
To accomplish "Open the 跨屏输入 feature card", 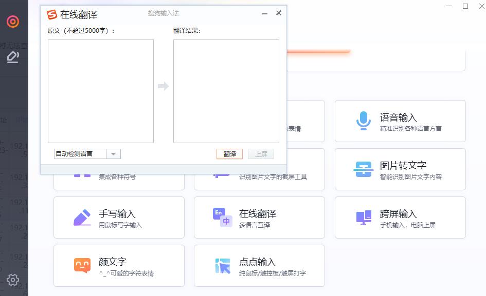I will (400, 217).
